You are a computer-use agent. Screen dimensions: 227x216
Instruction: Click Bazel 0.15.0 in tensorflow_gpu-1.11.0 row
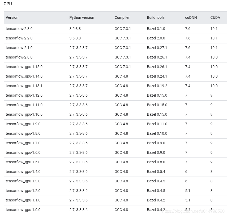point(157,105)
